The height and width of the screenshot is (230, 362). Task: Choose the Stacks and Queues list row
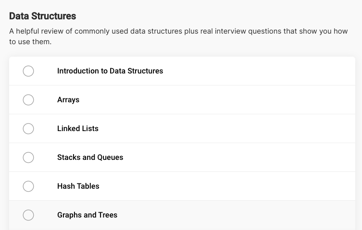182,157
